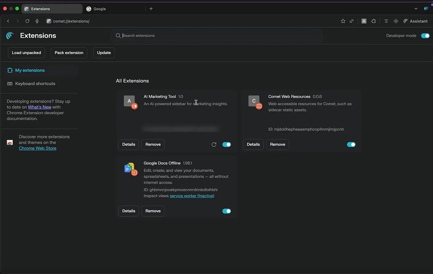Disable the Developer mode toggle
This screenshot has height=274, width=433.
(x=425, y=36)
